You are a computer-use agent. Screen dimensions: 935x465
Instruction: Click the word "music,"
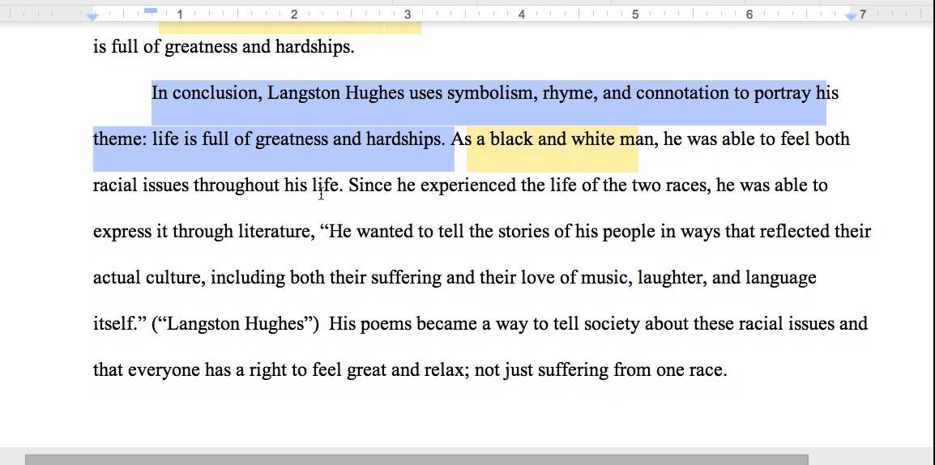point(606,278)
